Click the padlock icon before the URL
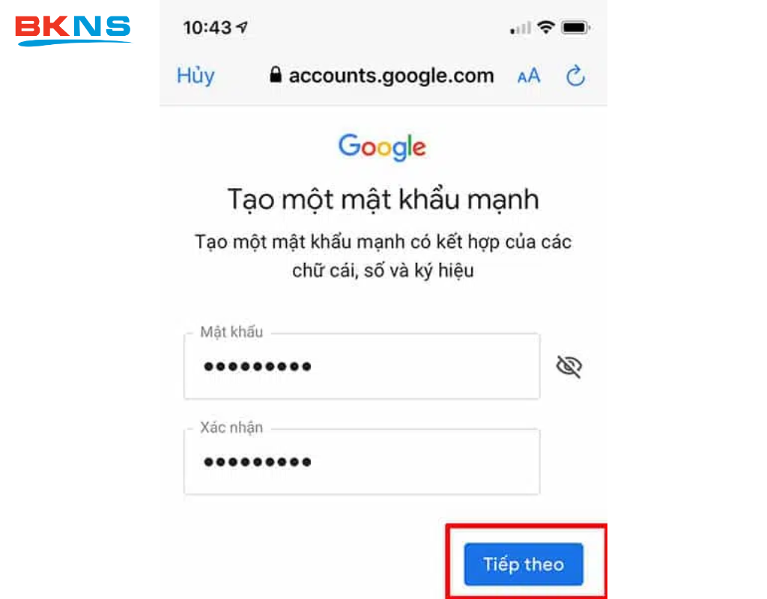This screenshot has width=767, height=599. [276, 75]
